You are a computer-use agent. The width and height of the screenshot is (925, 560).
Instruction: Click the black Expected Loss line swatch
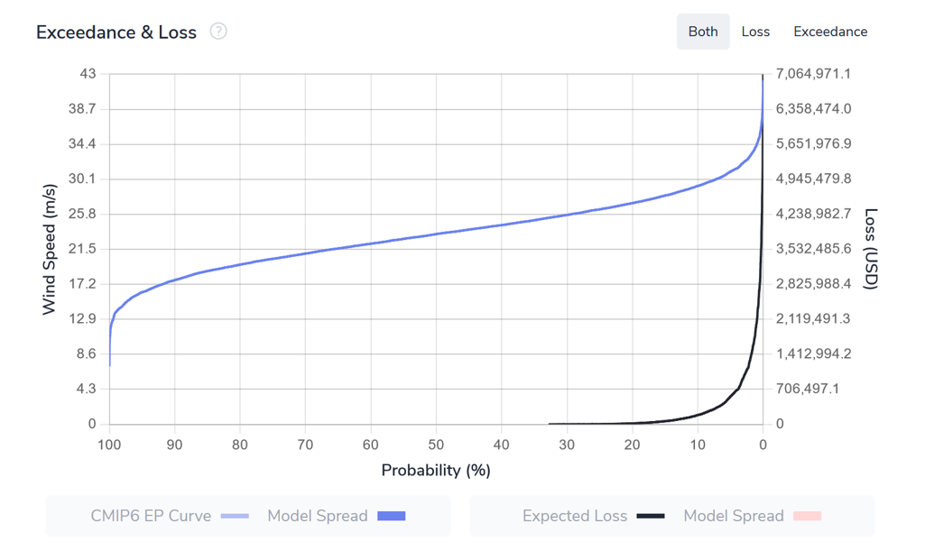click(x=651, y=516)
